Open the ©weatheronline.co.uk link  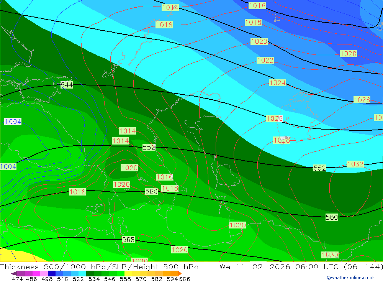pos(351,278)
